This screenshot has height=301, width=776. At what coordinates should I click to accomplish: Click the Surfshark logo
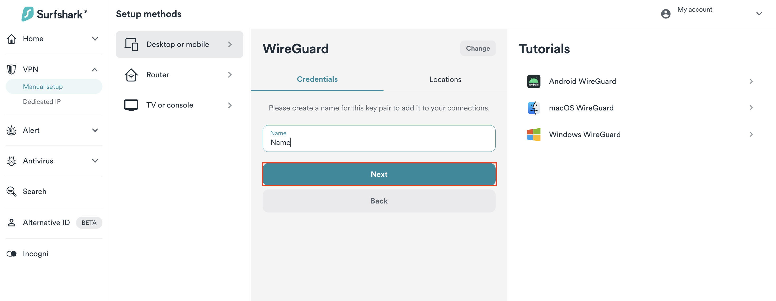point(54,14)
